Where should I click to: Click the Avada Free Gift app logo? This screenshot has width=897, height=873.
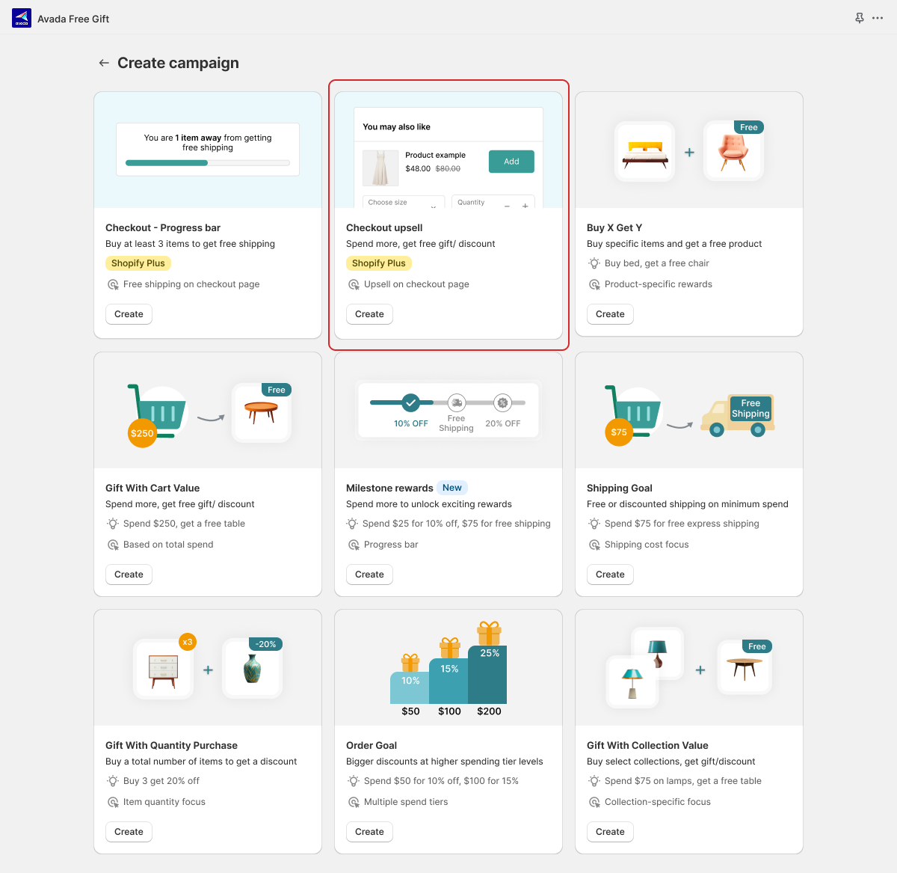tap(22, 19)
